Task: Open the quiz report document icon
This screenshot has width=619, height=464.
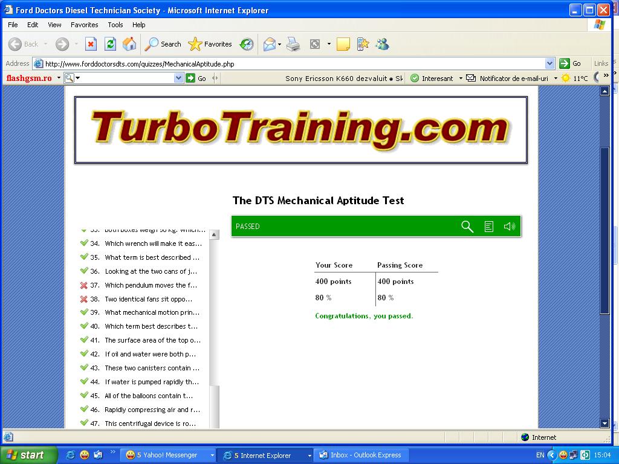Action: click(x=488, y=227)
